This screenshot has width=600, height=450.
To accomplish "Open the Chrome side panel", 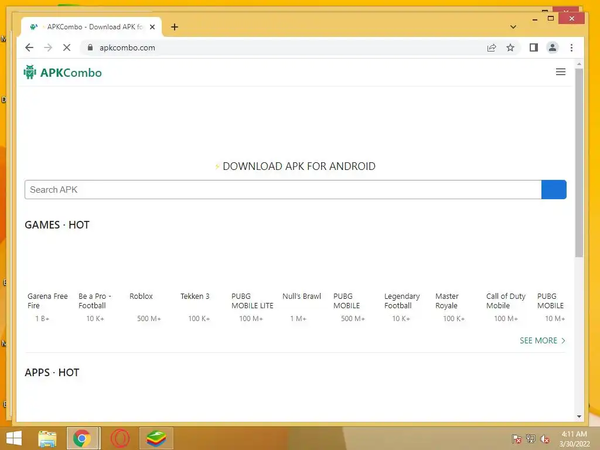I will 533,47.
